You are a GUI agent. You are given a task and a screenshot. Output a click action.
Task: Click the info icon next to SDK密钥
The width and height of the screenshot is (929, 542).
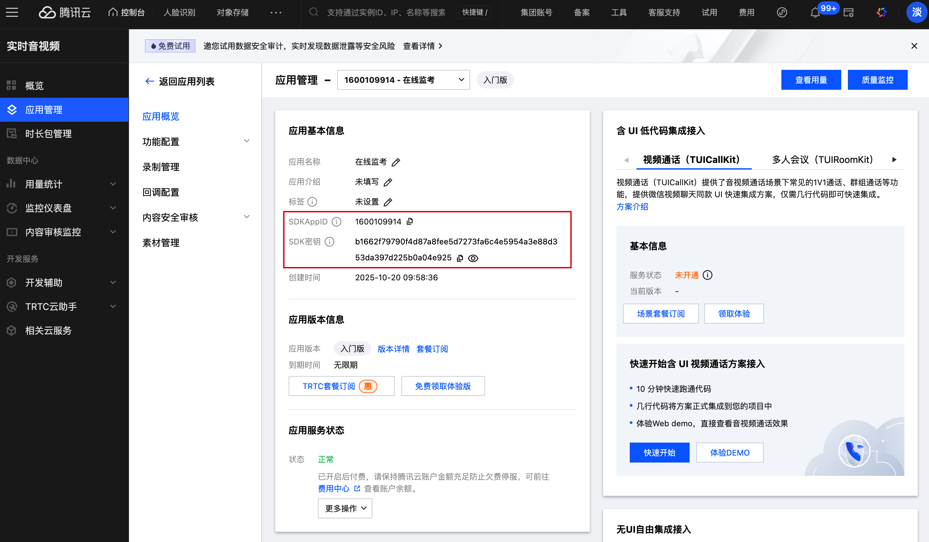pos(330,241)
